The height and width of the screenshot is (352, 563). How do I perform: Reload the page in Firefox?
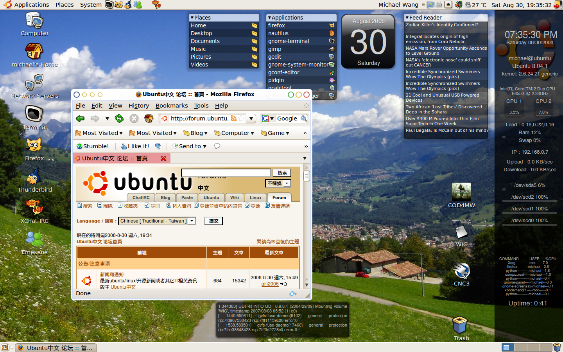119,119
